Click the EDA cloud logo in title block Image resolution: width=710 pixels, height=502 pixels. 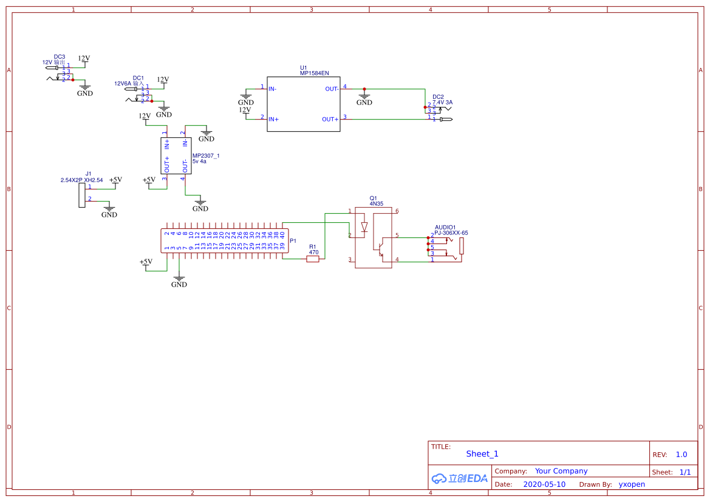click(459, 478)
